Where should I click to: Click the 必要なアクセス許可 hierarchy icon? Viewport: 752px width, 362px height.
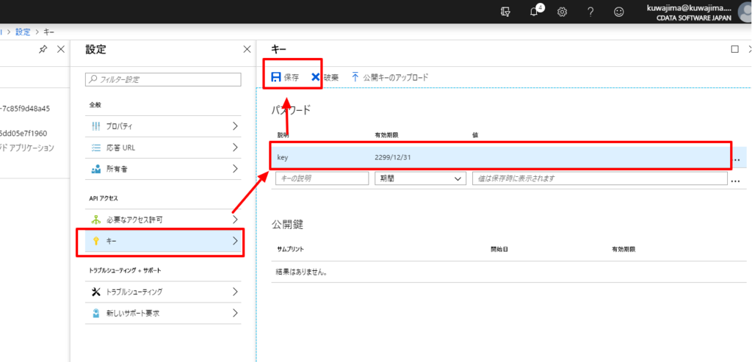tap(96, 220)
